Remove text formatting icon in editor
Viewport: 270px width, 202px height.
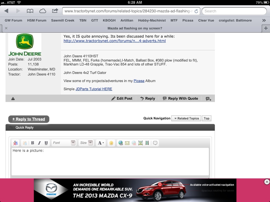click(16, 143)
